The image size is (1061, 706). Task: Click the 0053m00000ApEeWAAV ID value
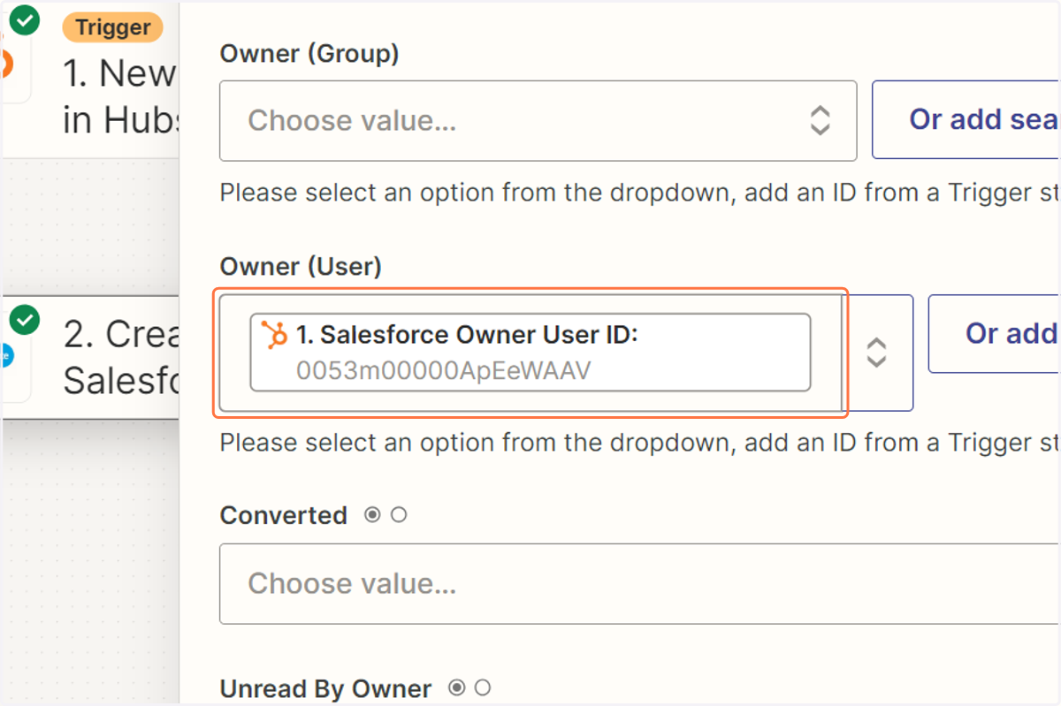[443, 371]
